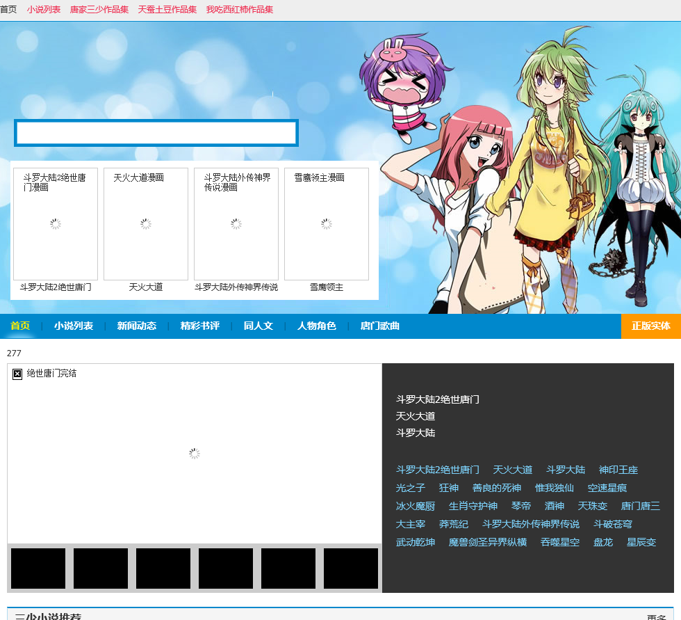681x620 pixels.
Task: Open 光之子 tag link
Action: [x=411, y=488]
